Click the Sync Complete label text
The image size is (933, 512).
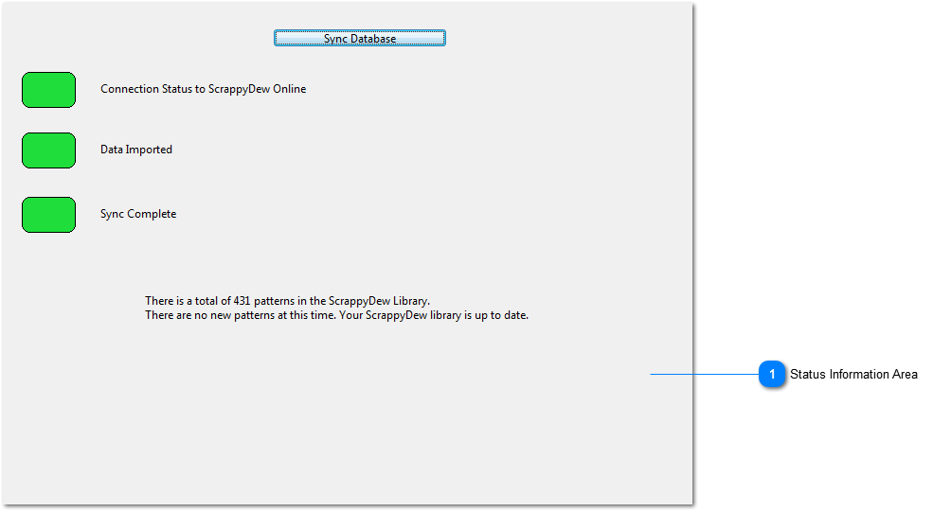pyautogui.click(x=138, y=214)
